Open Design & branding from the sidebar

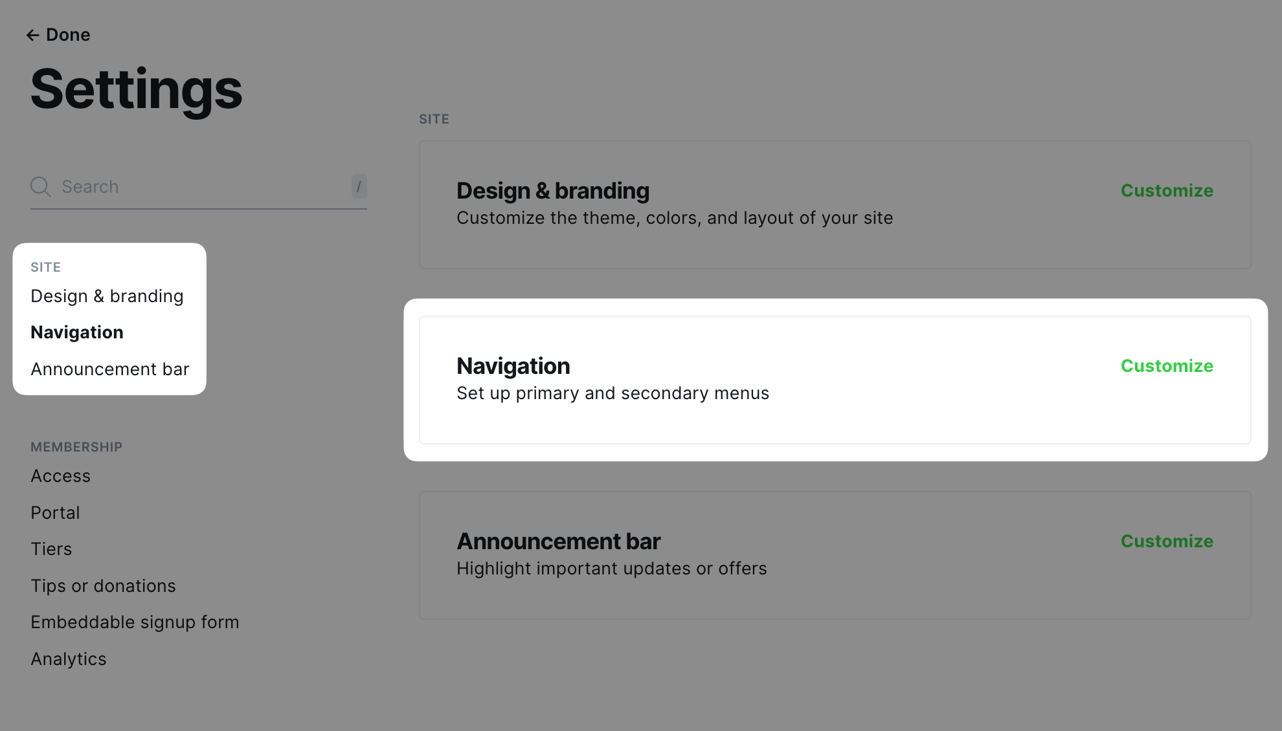pyautogui.click(x=107, y=296)
